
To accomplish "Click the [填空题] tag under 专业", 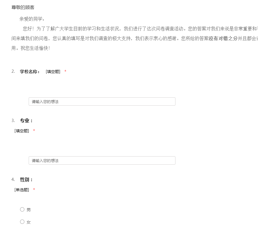I will [x=22, y=131].
